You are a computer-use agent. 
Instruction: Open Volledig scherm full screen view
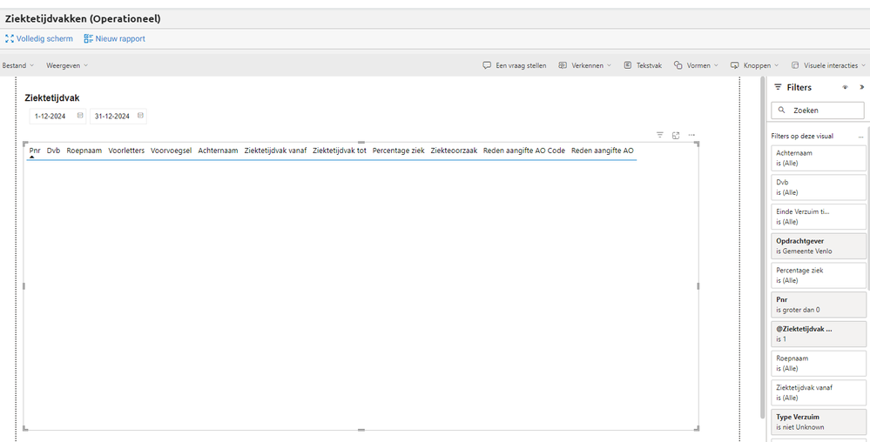[39, 39]
